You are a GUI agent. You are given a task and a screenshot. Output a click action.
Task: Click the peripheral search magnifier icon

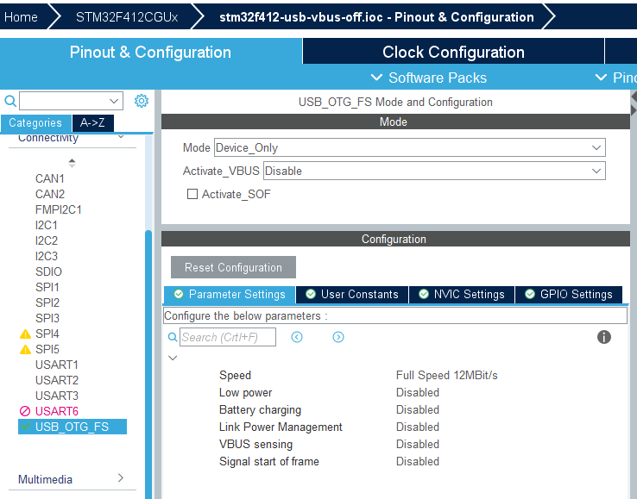[x=10, y=101]
